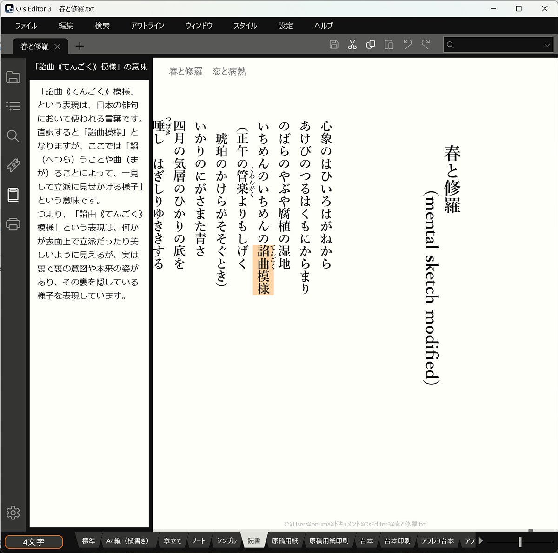Switch to 台本印刷 style tab
The image size is (558, 553).
(398, 540)
